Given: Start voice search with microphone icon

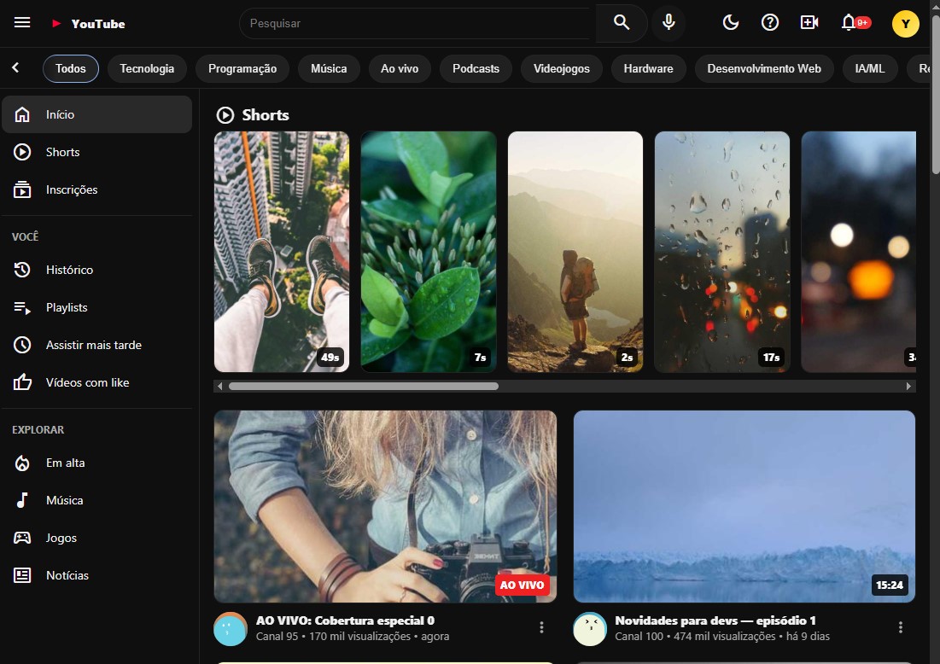Looking at the screenshot, I should 669,23.
